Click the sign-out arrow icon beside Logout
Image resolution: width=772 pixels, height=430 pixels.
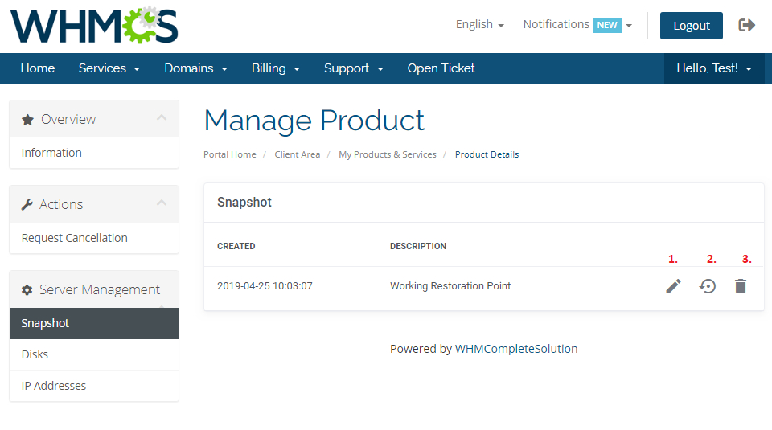tap(747, 25)
